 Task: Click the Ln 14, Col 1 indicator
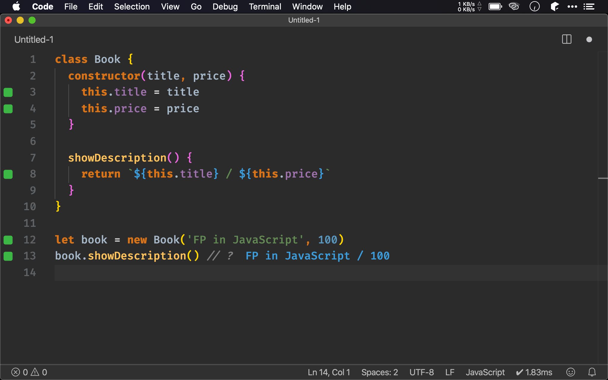(x=329, y=372)
